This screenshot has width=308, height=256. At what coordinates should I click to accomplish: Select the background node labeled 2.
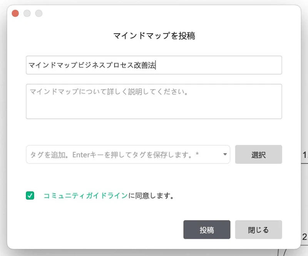[305, 237]
